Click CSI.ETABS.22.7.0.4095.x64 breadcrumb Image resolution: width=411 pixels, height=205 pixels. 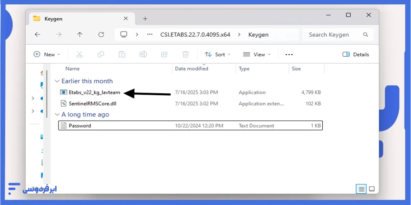(195, 35)
